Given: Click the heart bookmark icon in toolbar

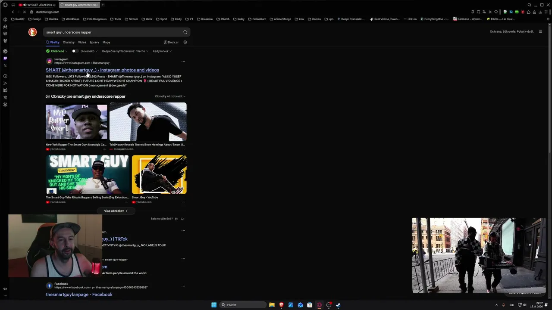Looking at the screenshot, I should (x=496, y=12).
